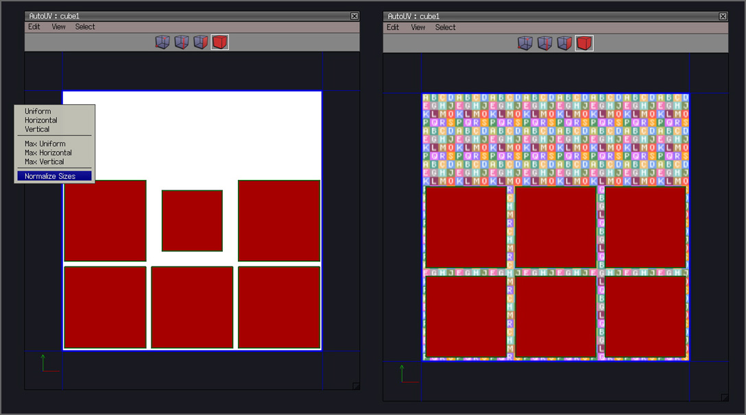Image resolution: width=746 pixels, height=415 pixels.
Task: Select the small center UV chart in left window
Action: pyautogui.click(x=192, y=221)
